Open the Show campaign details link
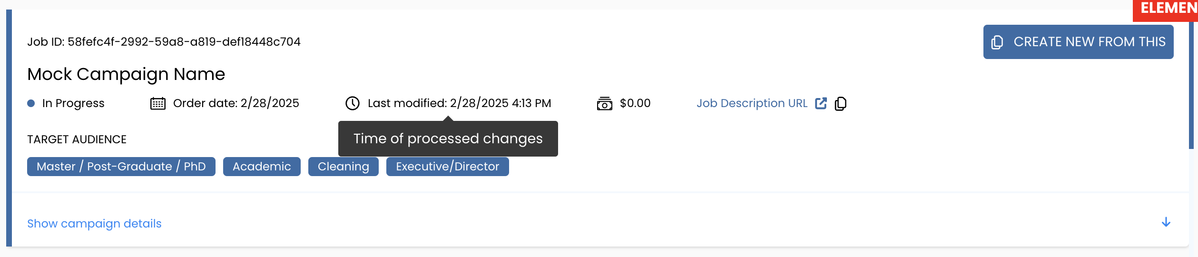1198x257 pixels. [x=94, y=224]
